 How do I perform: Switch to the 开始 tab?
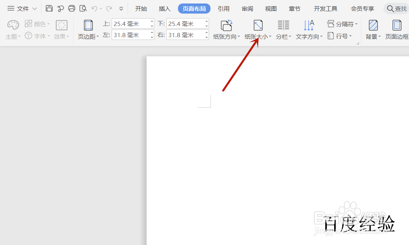(141, 9)
